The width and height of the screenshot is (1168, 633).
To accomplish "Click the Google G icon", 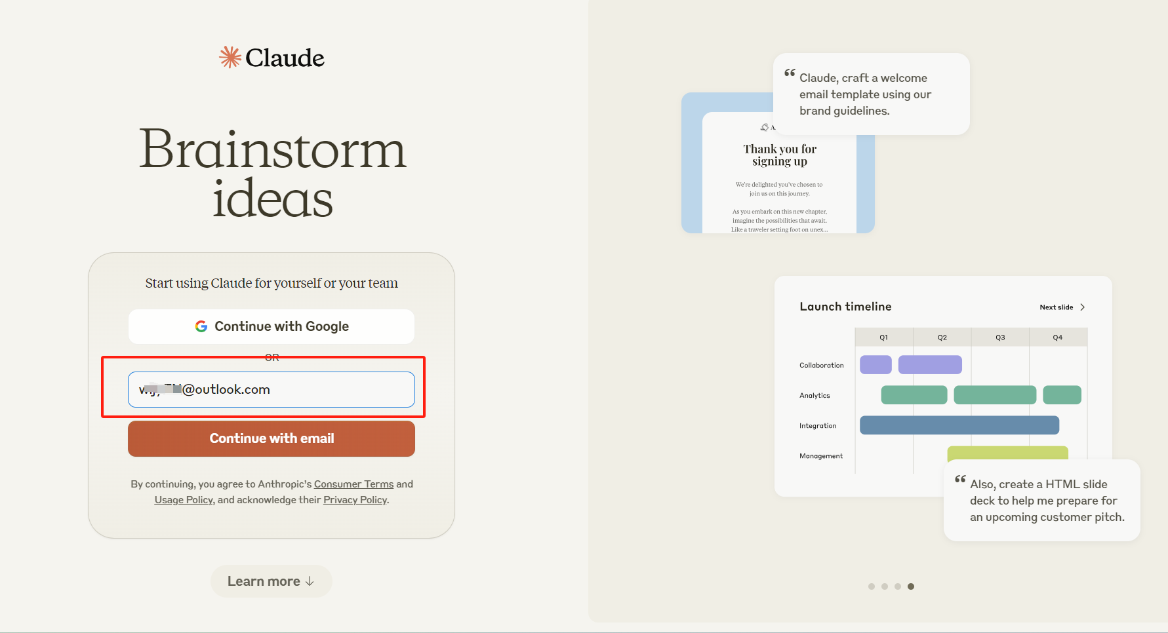I will click(x=201, y=326).
